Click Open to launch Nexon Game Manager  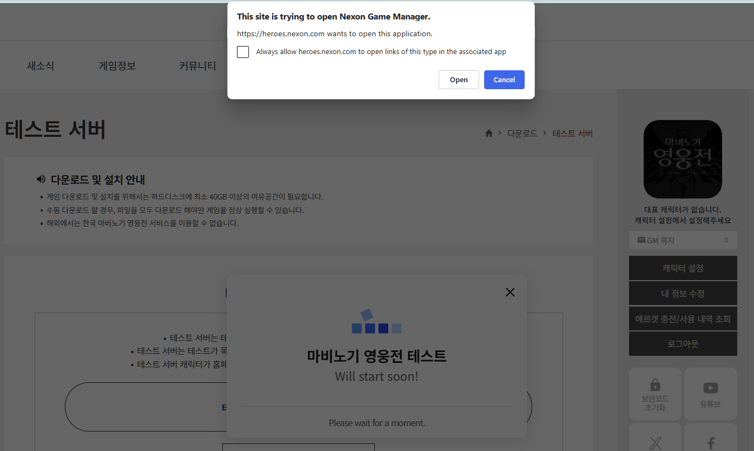click(459, 79)
